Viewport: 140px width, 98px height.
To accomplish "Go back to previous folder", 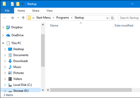I will tap(5, 18).
